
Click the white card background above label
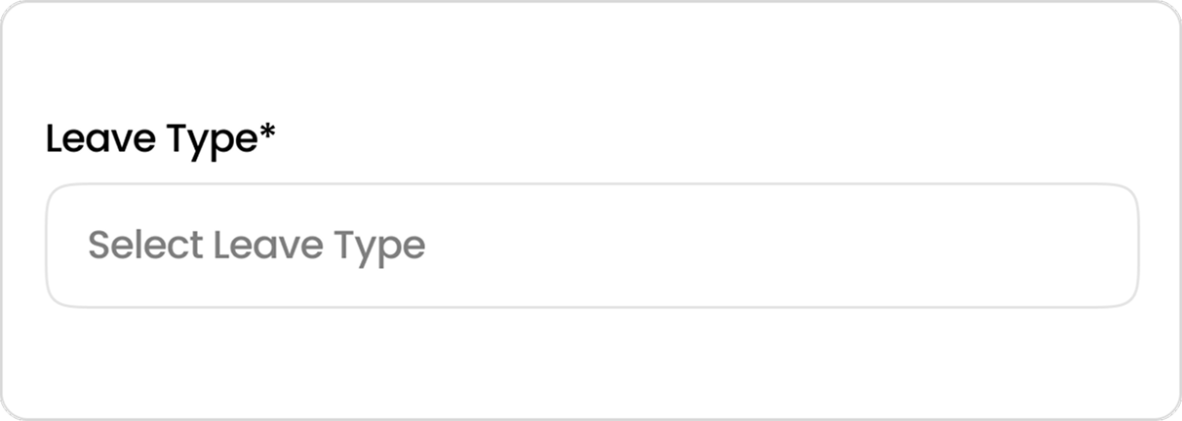(591, 58)
